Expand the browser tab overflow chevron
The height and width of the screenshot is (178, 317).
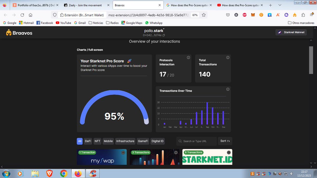(x=280, y=5)
